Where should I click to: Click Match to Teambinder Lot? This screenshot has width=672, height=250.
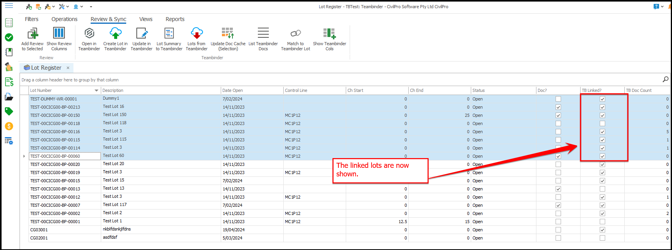pos(295,39)
